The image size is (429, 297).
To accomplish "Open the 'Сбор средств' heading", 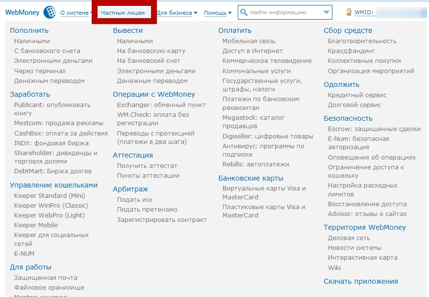I will (x=348, y=30).
